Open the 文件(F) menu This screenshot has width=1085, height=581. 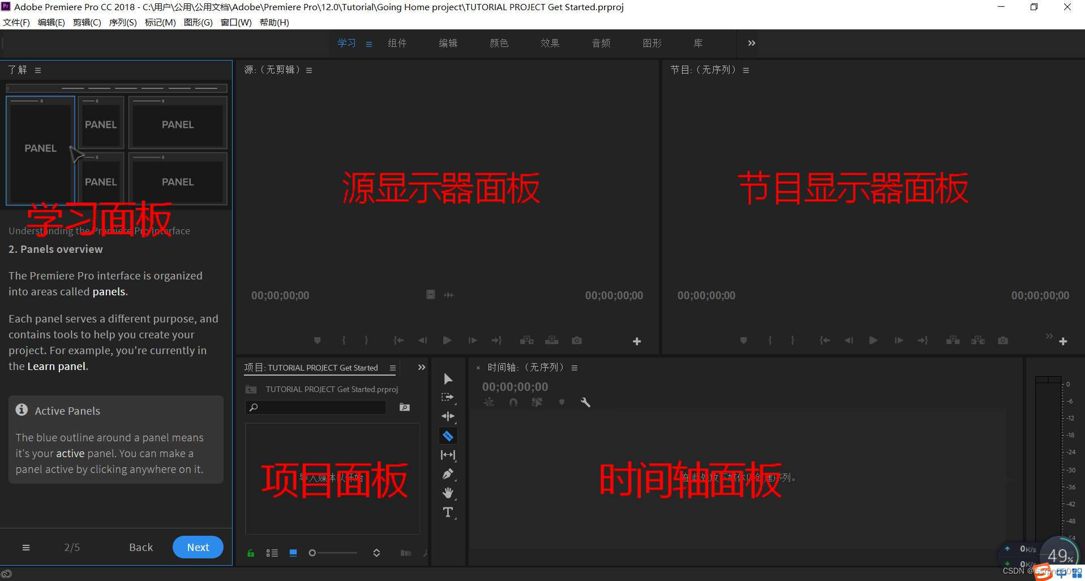click(16, 22)
